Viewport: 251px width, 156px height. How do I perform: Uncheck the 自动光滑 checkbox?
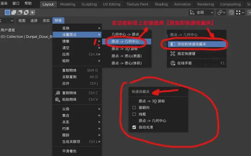pyautogui.click(x=134, y=127)
